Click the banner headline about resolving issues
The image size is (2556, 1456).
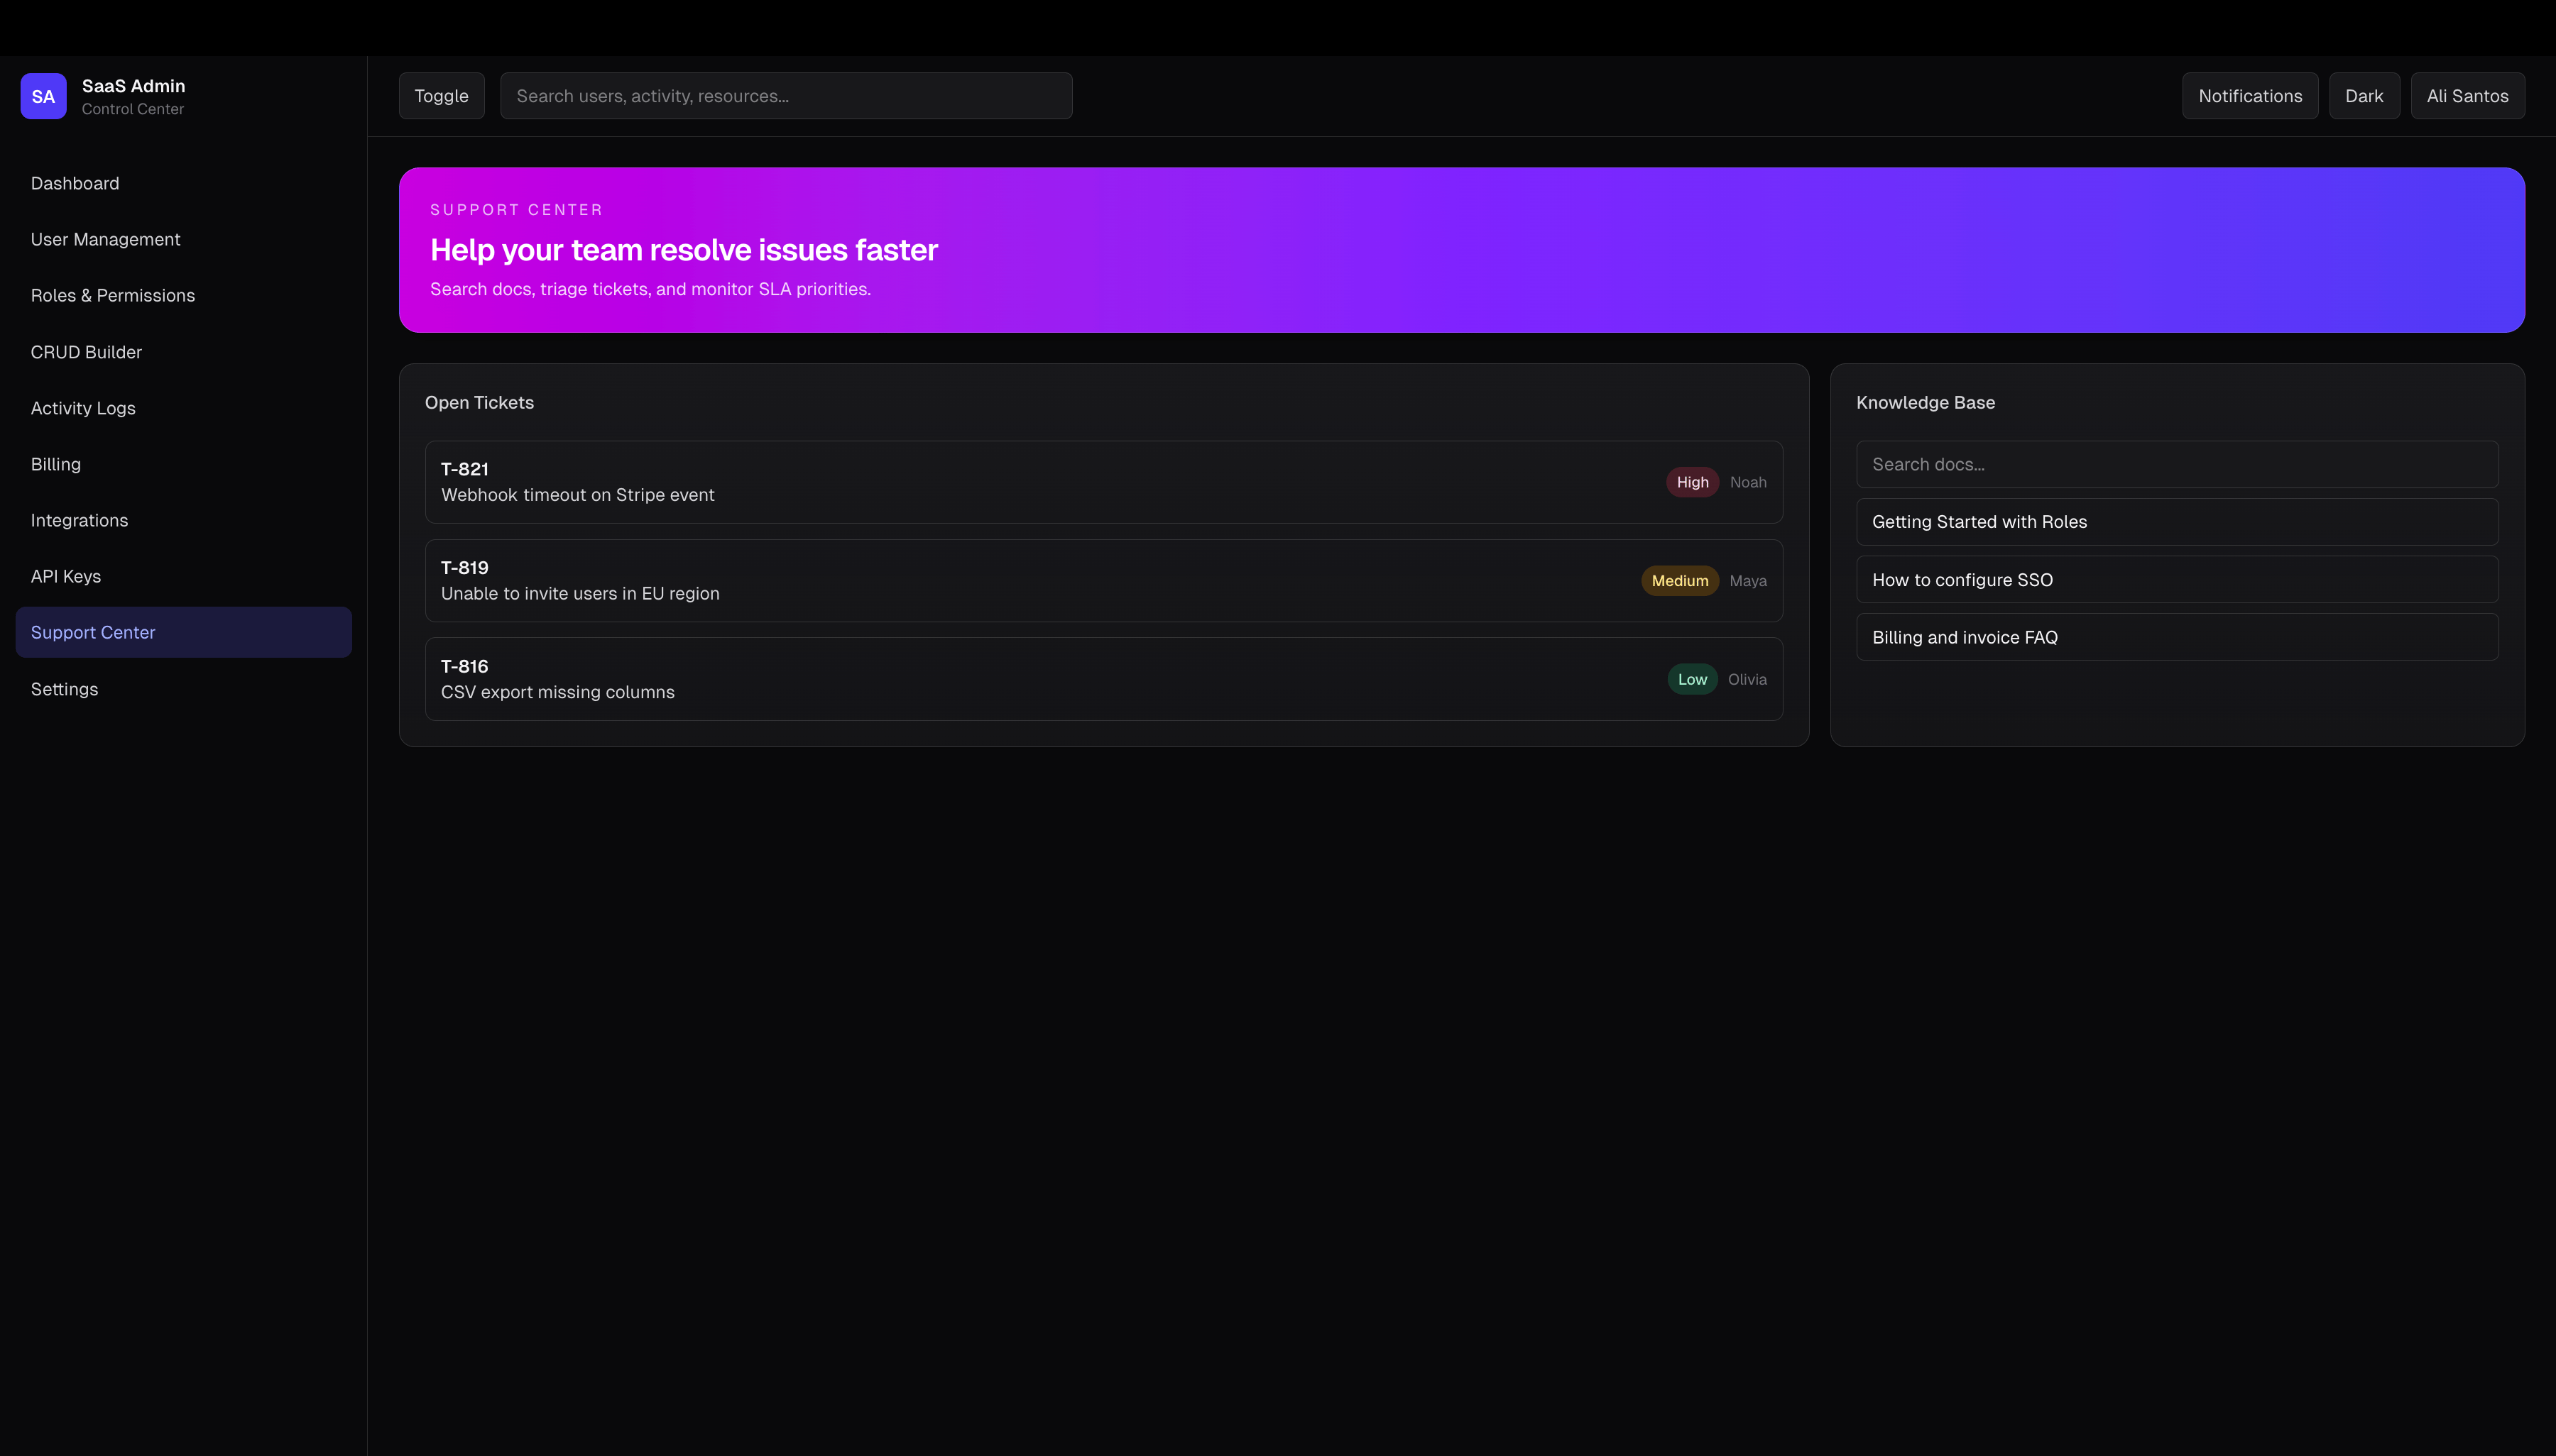pos(683,250)
